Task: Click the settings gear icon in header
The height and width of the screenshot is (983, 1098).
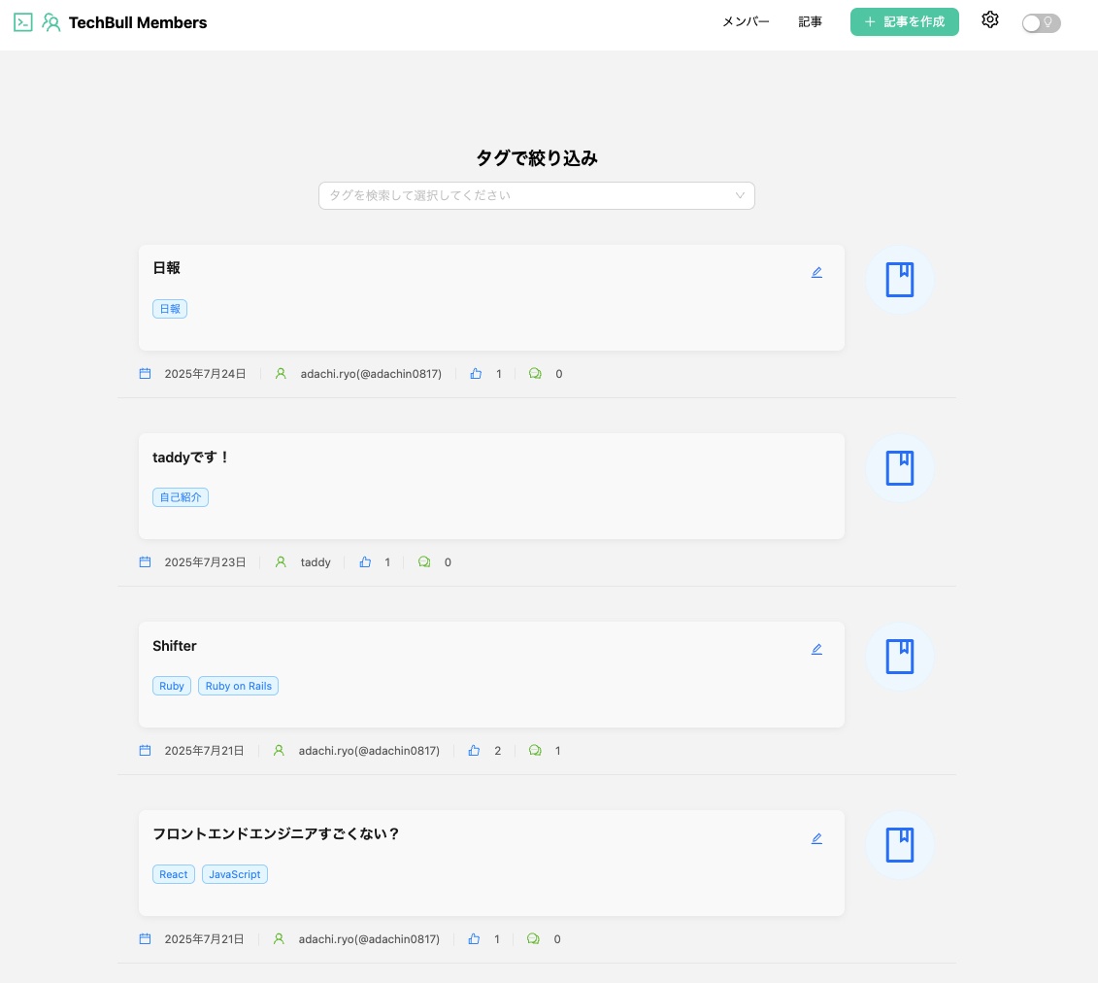Action: tap(989, 20)
